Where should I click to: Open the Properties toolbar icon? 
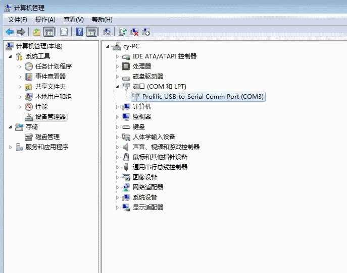[64, 32]
